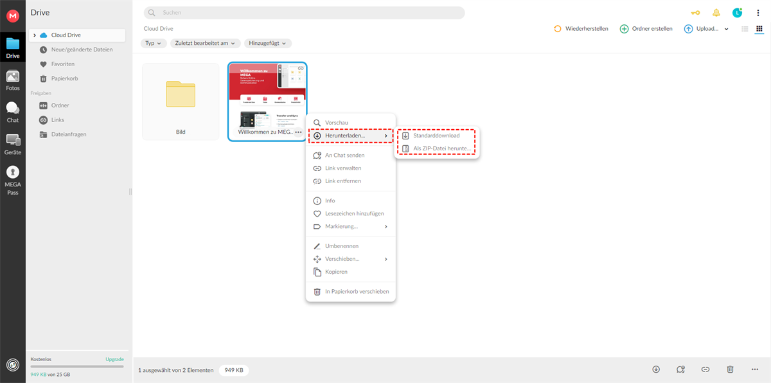Image resolution: width=771 pixels, height=383 pixels.
Task: Click the sidebar resize handle
Action: coord(130,191)
